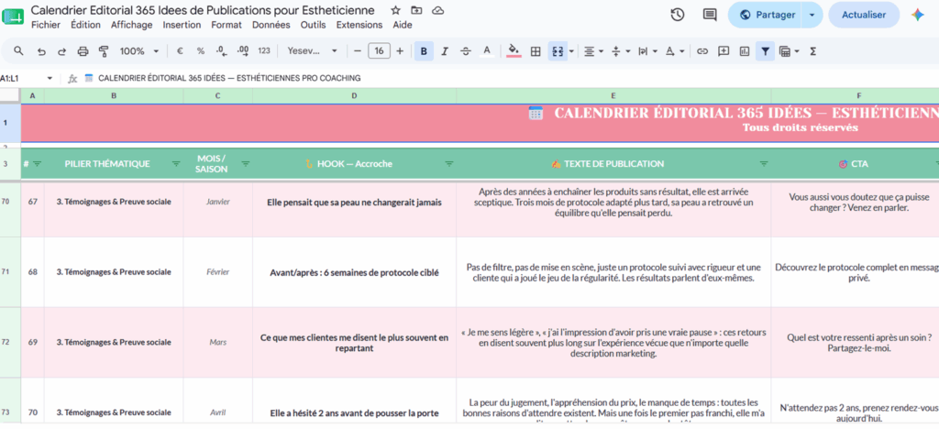Image resolution: width=939 pixels, height=429 pixels.
Task: Open merge cells type dropdown arrow
Action: point(571,51)
